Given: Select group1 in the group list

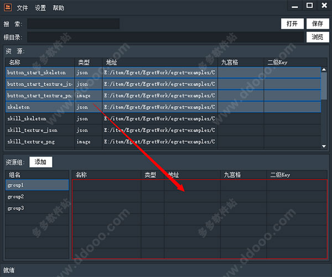Looking at the screenshot, I should 37,185.
